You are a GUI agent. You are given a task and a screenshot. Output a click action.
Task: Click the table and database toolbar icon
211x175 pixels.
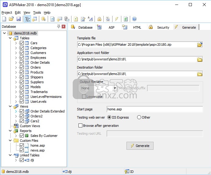pos(60,19)
